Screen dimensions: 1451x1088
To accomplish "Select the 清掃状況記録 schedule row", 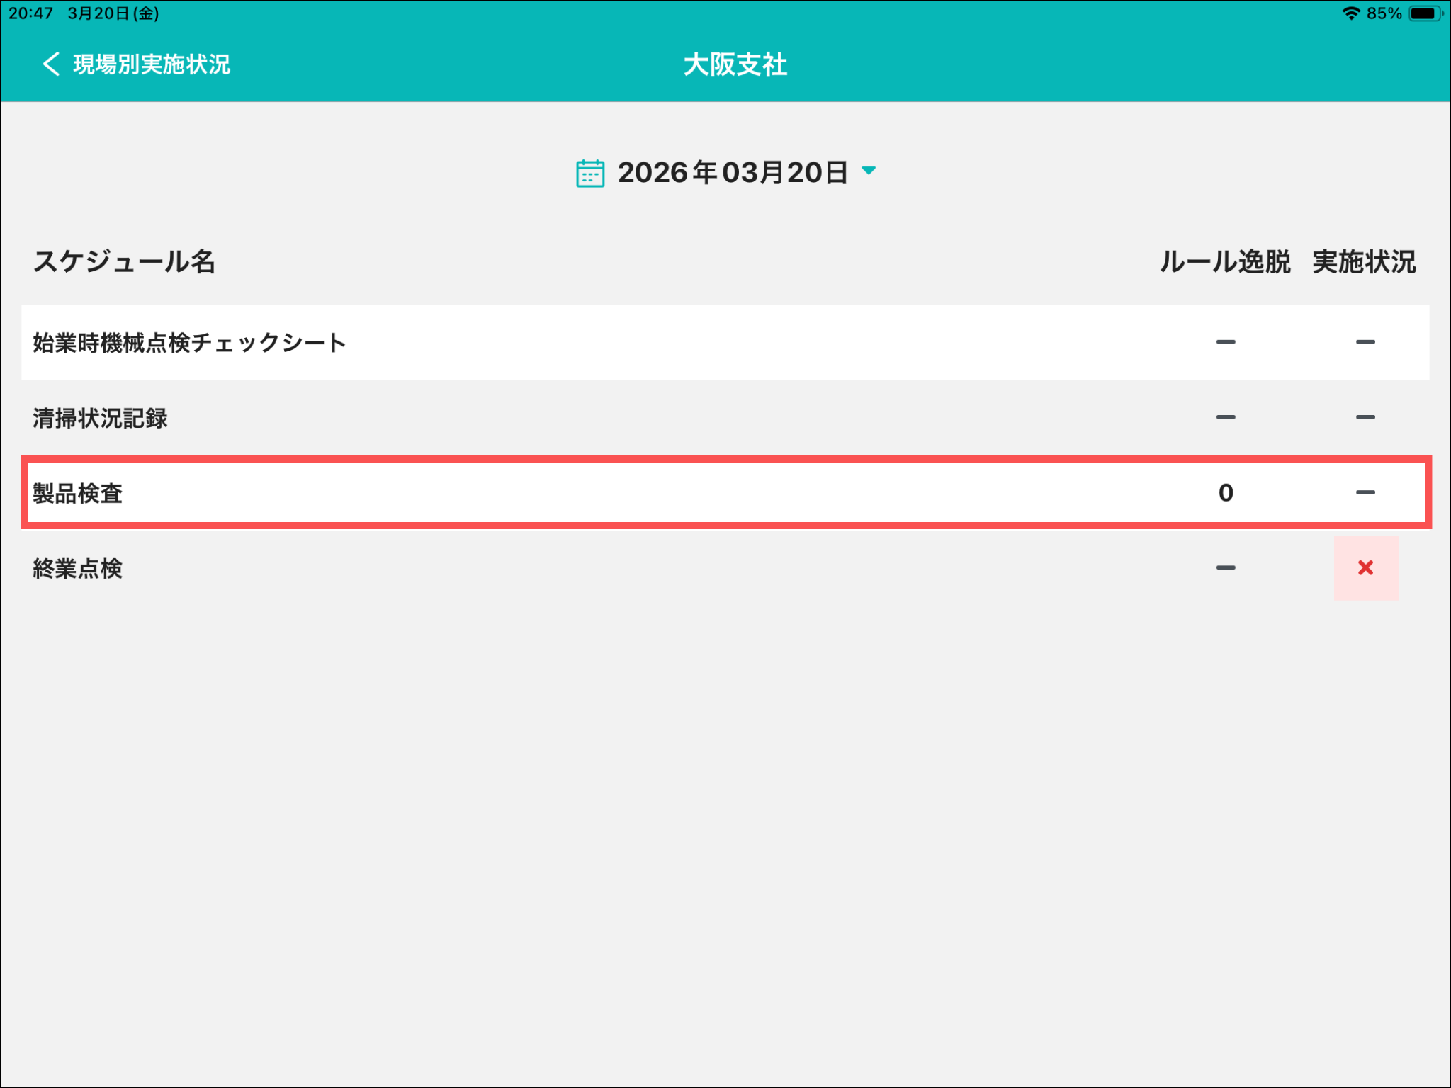I will tap(100, 418).
